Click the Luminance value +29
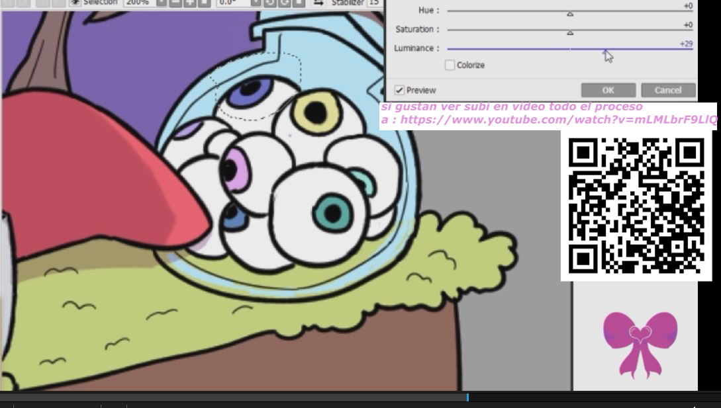 tap(686, 44)
